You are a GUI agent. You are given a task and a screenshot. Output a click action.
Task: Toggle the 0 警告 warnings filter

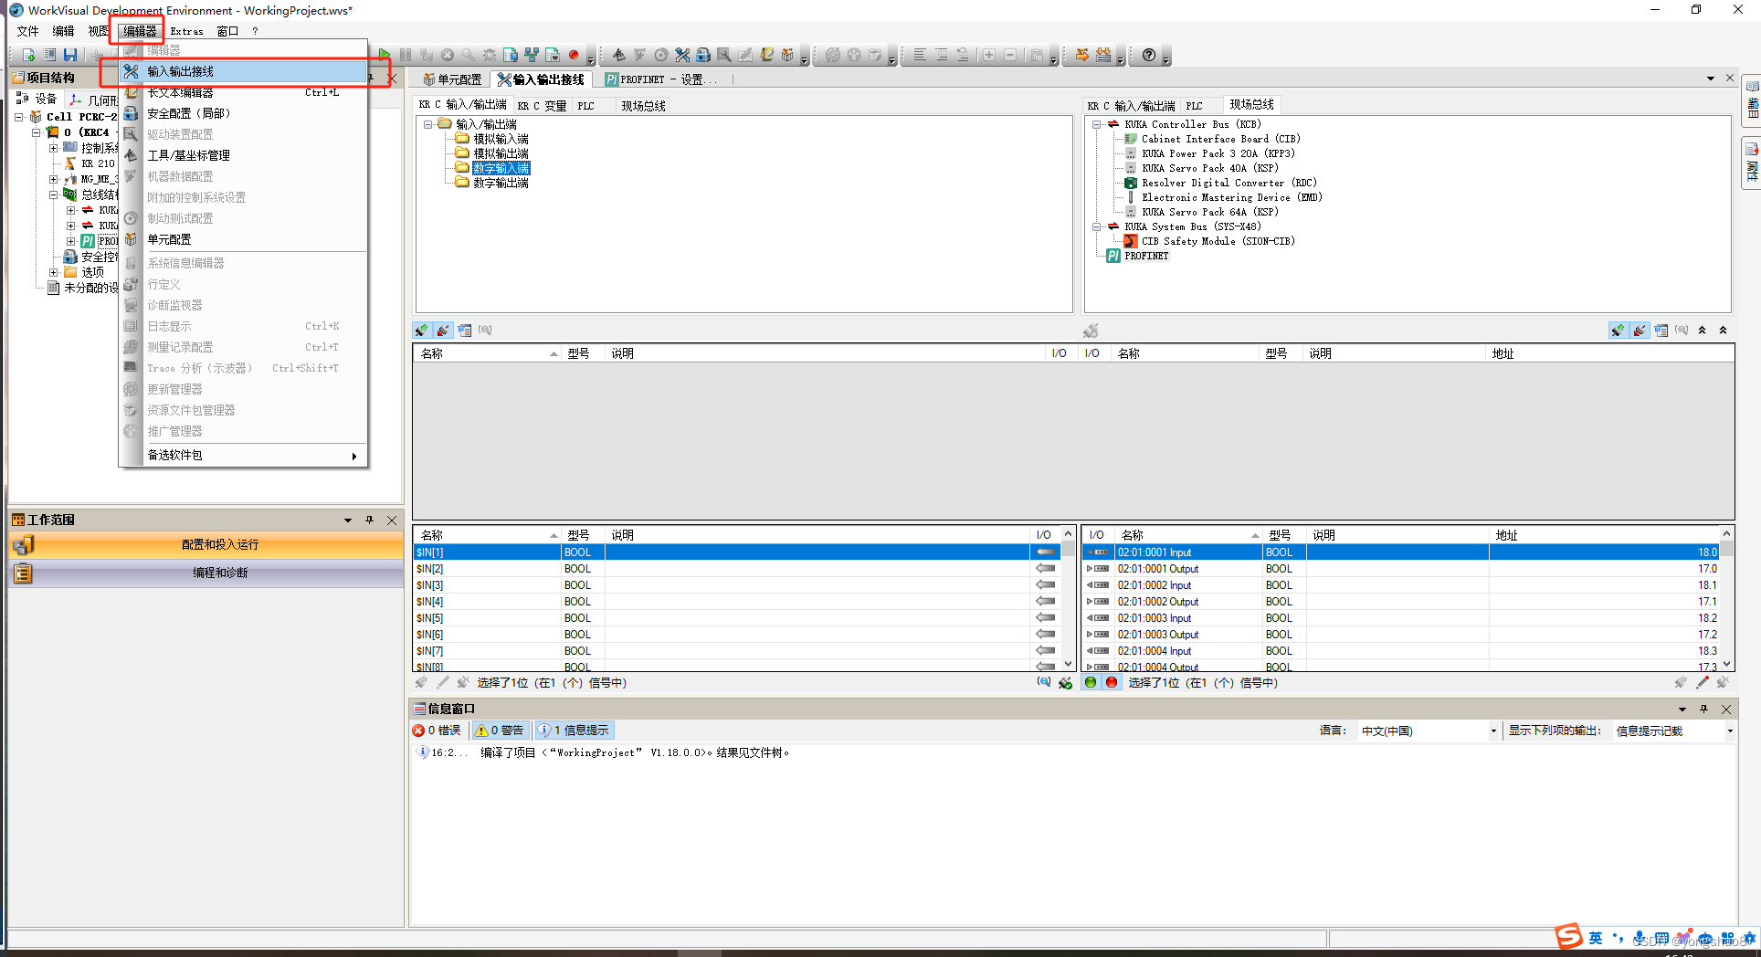pos(500,731)
